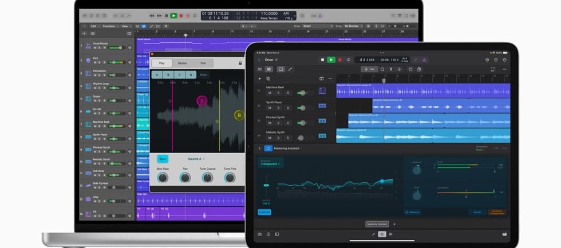The width and height of the screenshot is (561, 248).
Task: Click the Copy icon on iPad toolbar
Action: tap(410, 69)
